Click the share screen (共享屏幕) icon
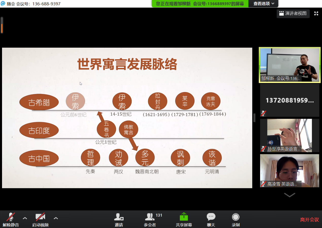Screen dimensions: 322x228 coord(184,217)
